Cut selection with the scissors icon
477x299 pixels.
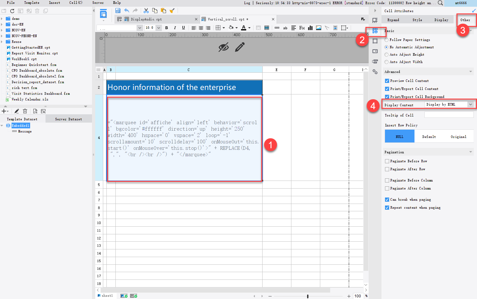pyautogui.click(x=146, y=11)
